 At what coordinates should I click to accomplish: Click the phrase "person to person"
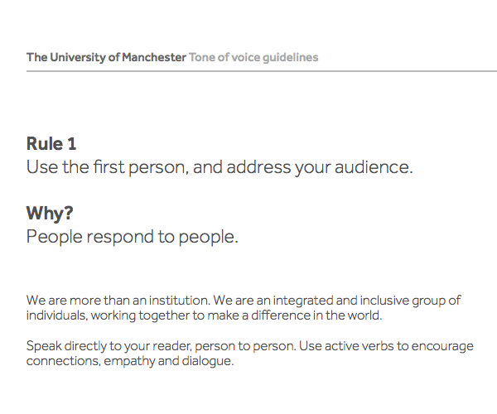click(245, 346)
